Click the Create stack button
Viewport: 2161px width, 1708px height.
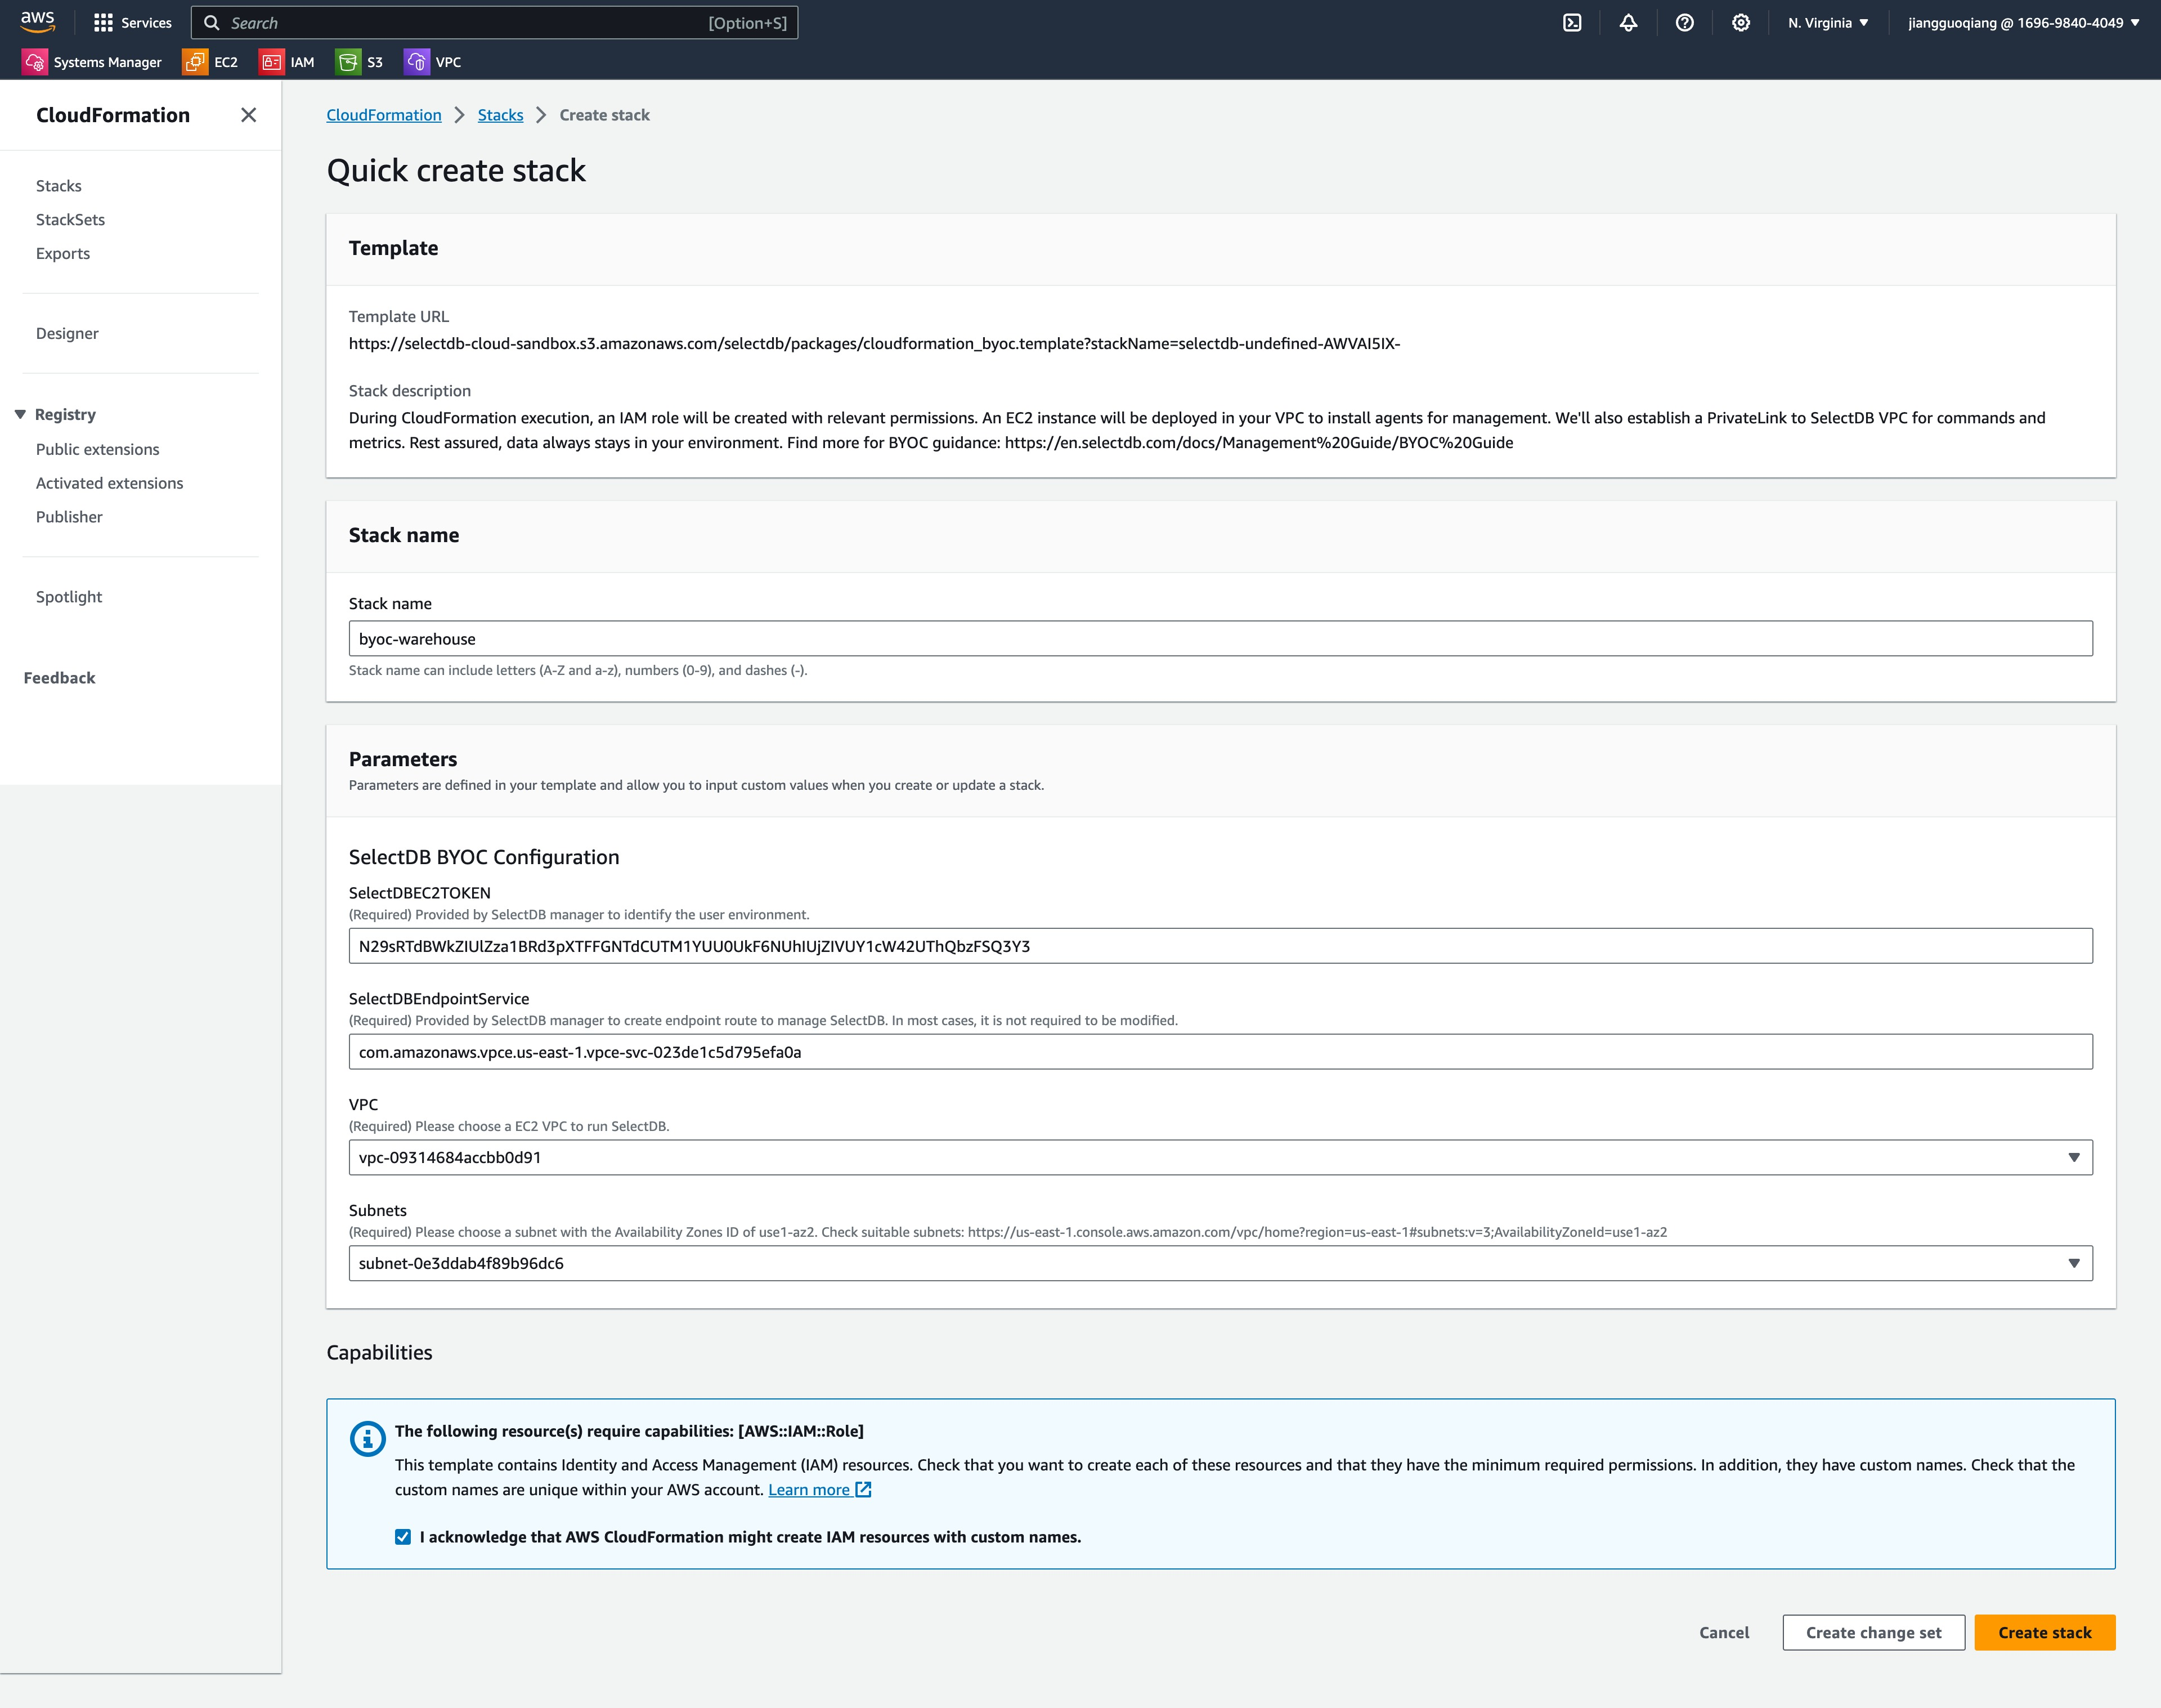(x=2044, y=1633)
